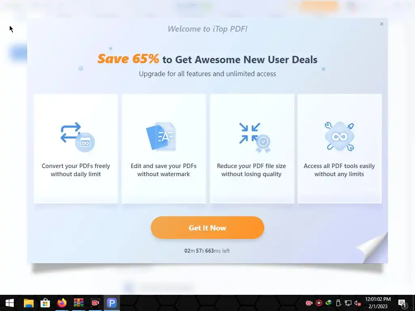Click the infinity tools icon in fourth card
415x311 pixels.
click(340, 136)
